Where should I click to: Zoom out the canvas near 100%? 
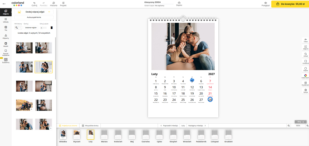pos(288,125)
